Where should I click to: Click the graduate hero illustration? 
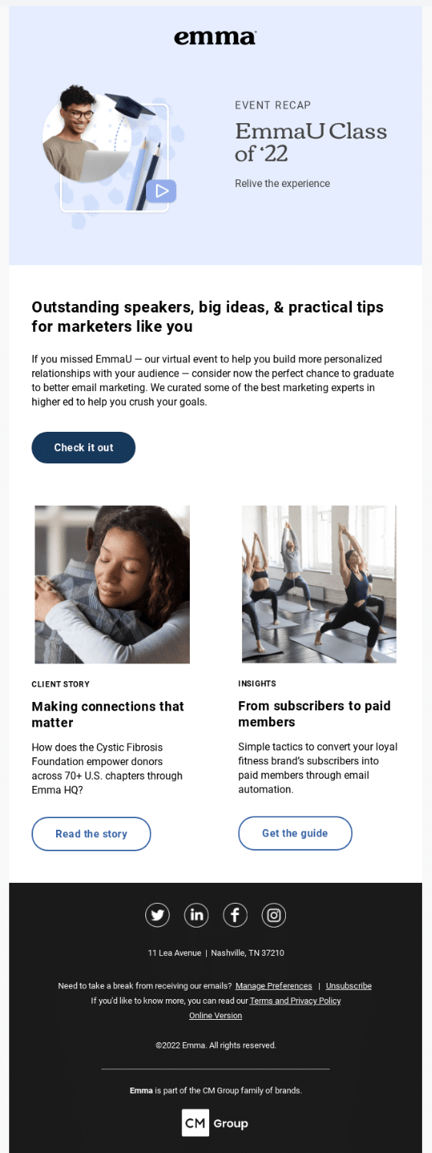113,156
